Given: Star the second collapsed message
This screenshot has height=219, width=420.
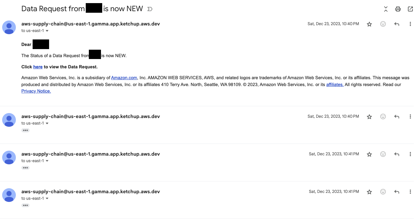Looking at the screenshot, I should 369,116.
